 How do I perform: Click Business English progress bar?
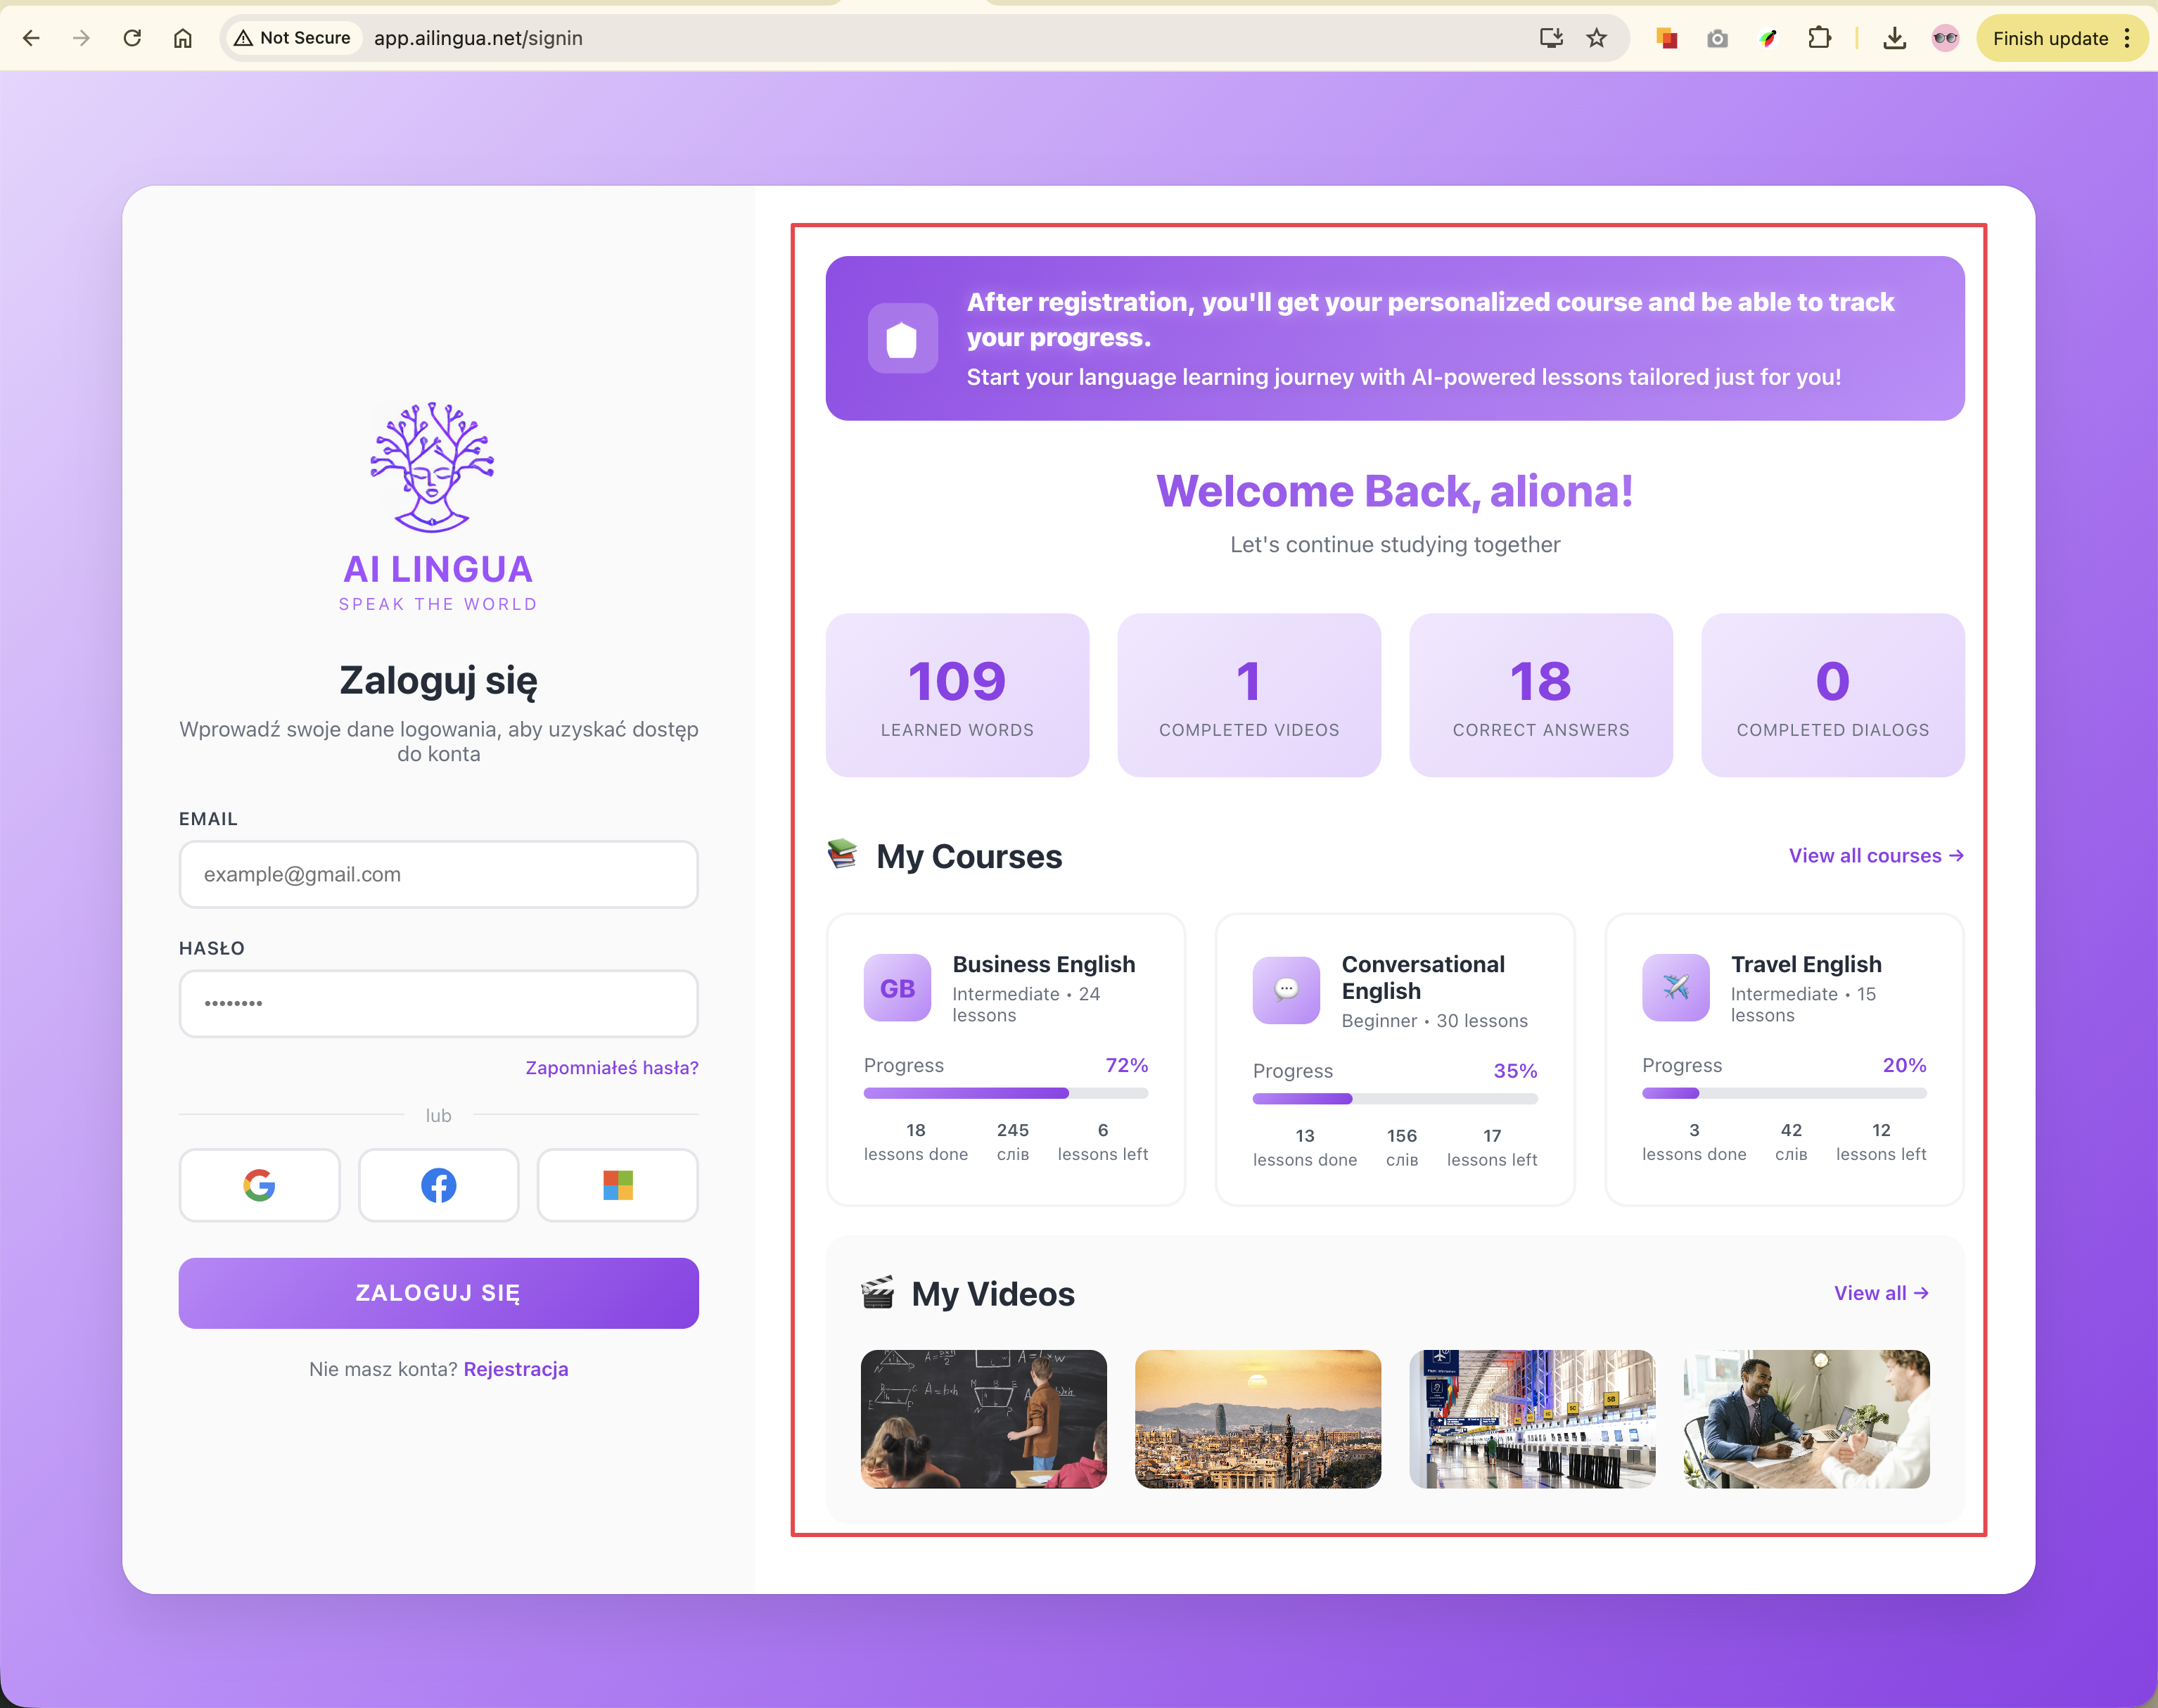(x=1005, y=1093)
